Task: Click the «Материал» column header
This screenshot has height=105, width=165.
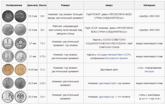Action: pyautogui.click(x=149, y=5)
